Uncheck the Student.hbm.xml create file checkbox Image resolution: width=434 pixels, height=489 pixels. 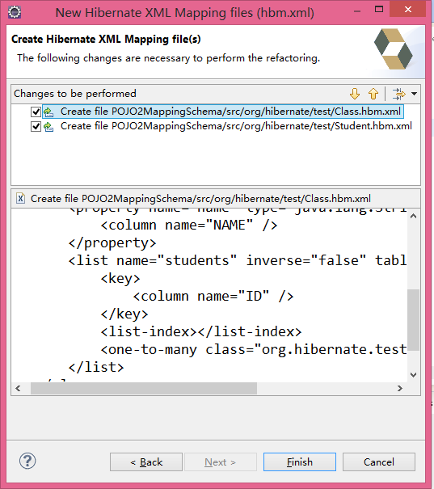click(x=36, y=126)
